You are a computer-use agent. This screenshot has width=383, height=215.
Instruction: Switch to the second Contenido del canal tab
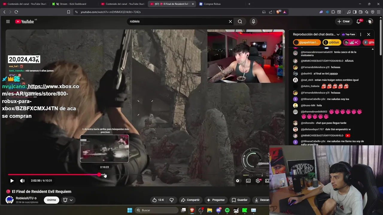pyautogui.click(x=123, y=4)
